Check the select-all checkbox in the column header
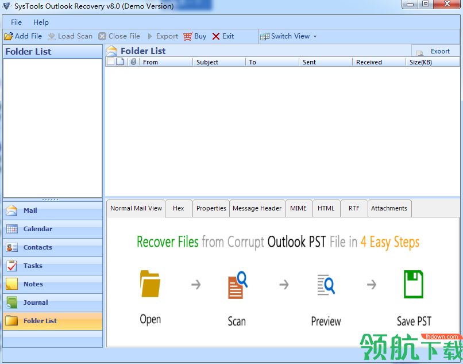Screen dimensions: 463x364 click(110, 62)
